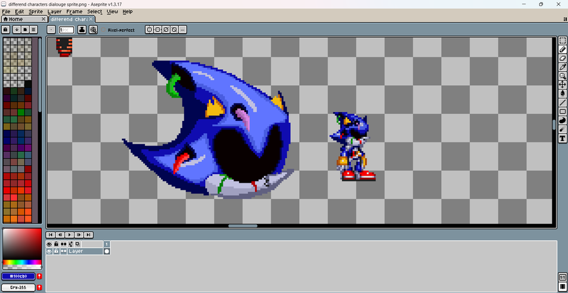568x293 pixels.
Task: Choose the Contour blob tool
Action: (x=562, y=120)
